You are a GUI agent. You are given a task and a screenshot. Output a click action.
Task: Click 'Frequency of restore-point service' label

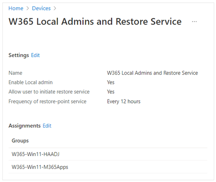click(47, 101)
